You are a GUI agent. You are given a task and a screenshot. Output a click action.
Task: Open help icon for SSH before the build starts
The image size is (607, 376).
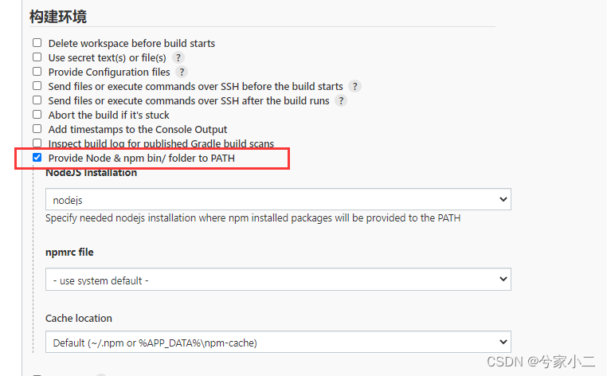pos(354,86)
